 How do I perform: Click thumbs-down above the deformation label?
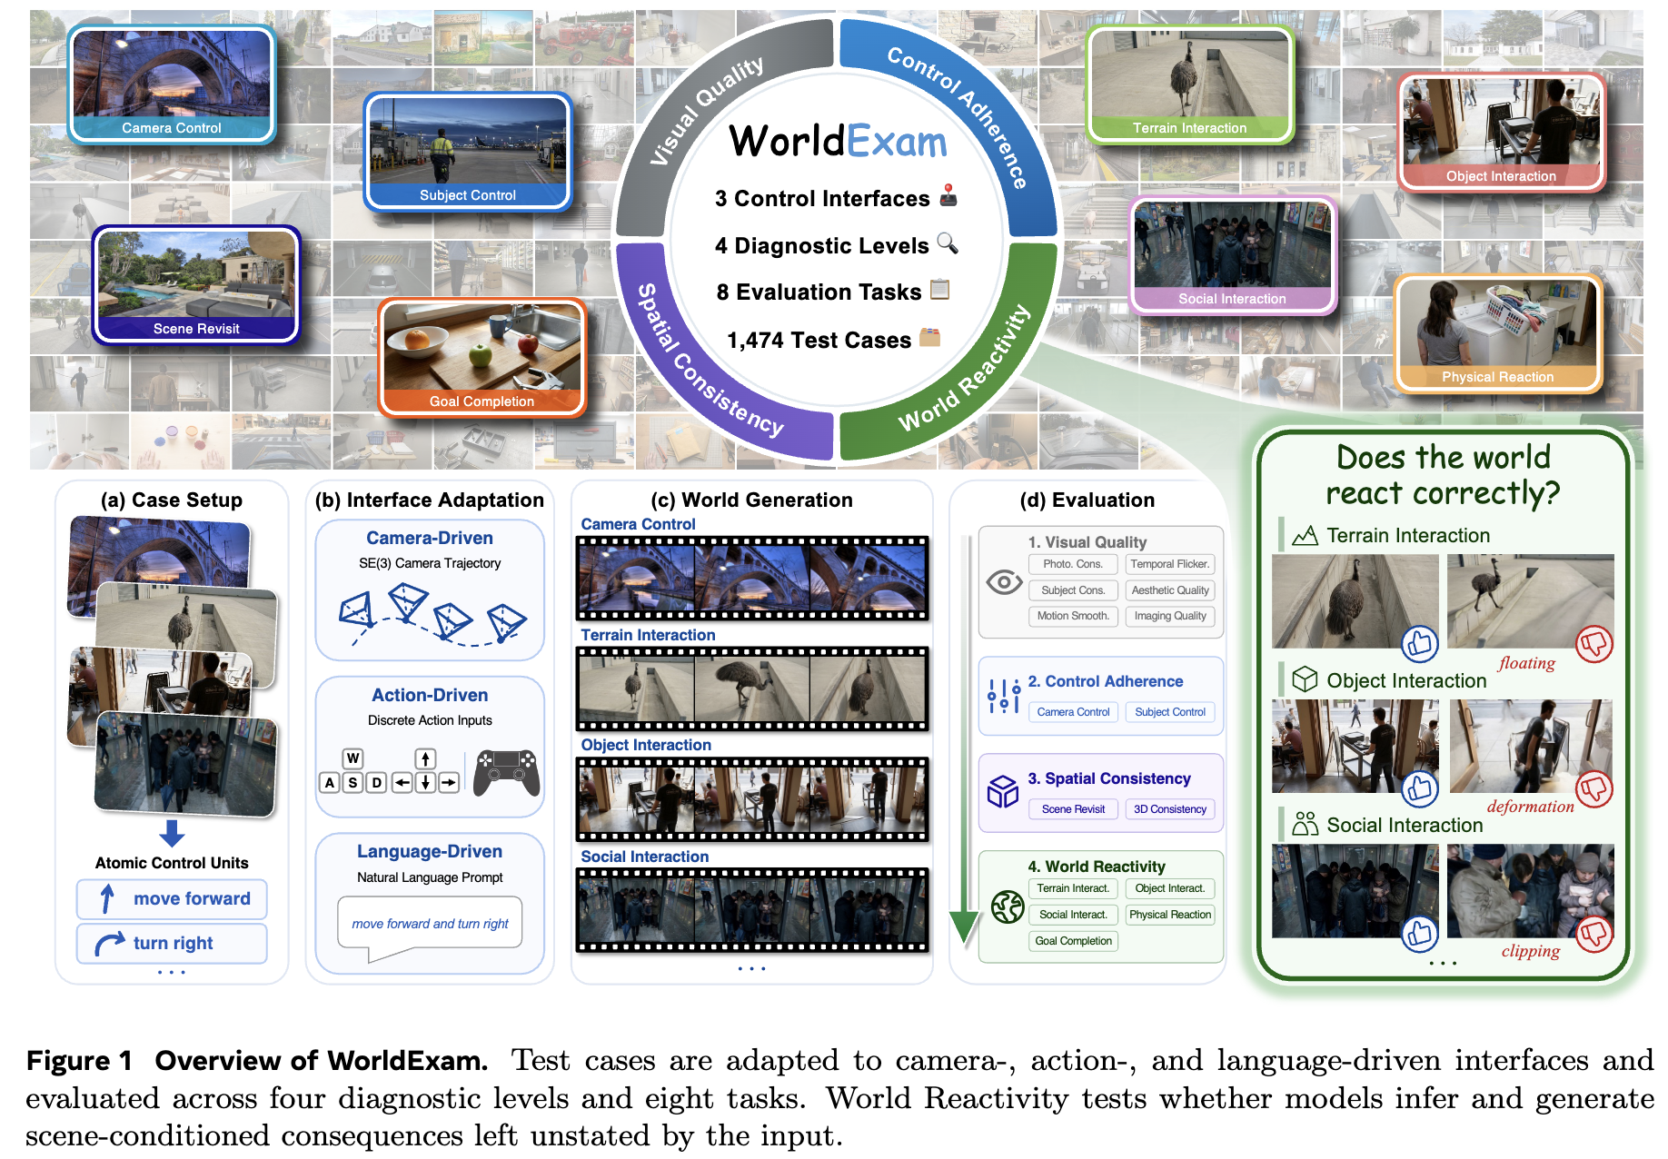(x=1594, y=788)
